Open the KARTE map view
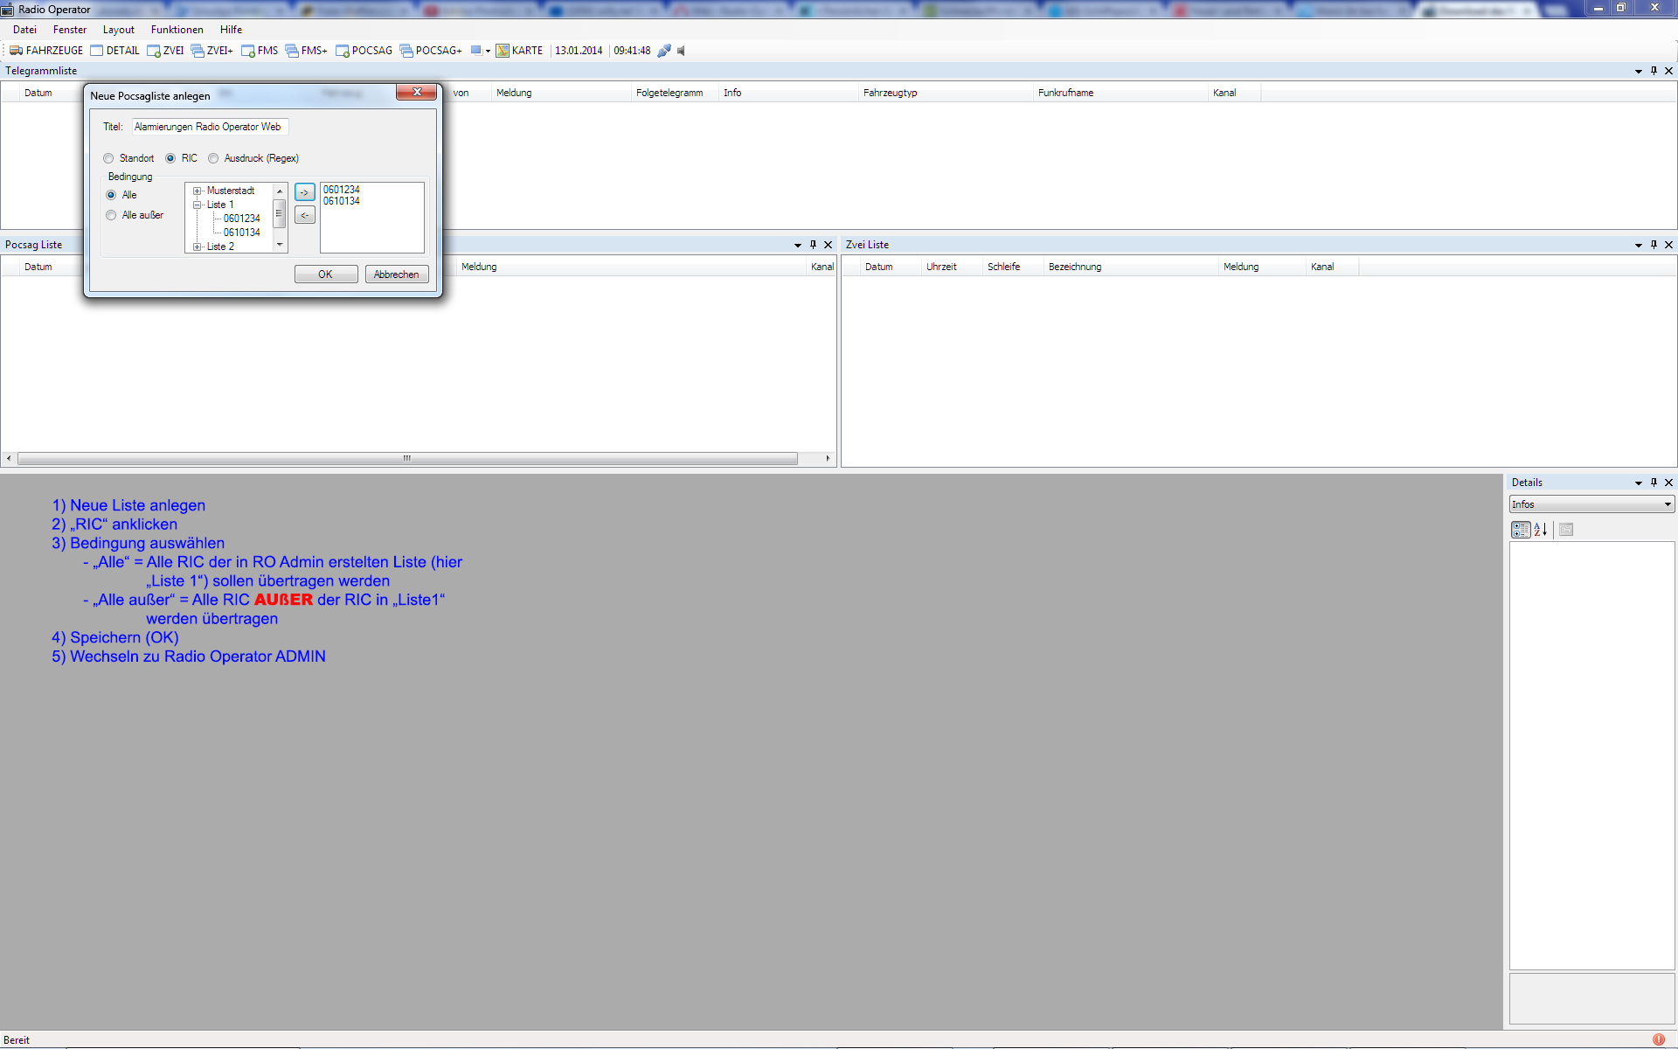This screenshot has height=1049, width=1678. (519, 51)
